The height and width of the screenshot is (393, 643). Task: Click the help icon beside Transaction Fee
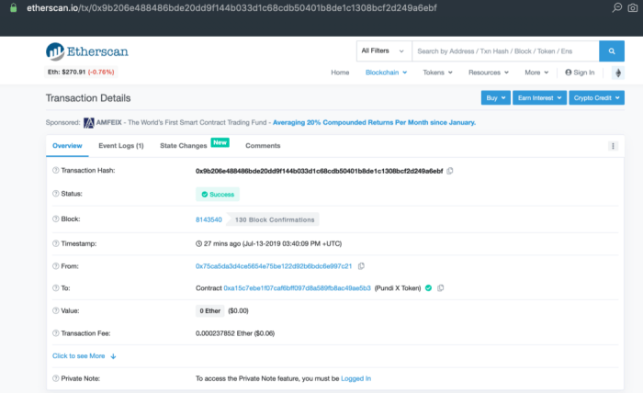coord(56,332)
